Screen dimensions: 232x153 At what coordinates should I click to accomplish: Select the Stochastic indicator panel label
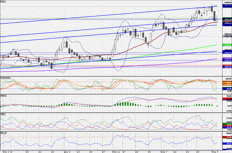pos(5,77)
